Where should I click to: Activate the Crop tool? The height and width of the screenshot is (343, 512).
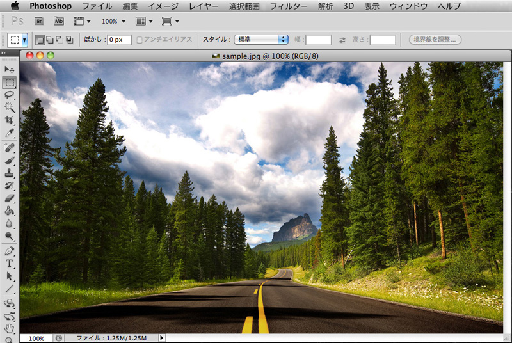tap(10, 120)
